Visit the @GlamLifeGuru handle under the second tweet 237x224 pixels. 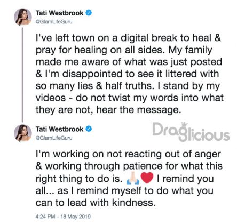[54, 138]
